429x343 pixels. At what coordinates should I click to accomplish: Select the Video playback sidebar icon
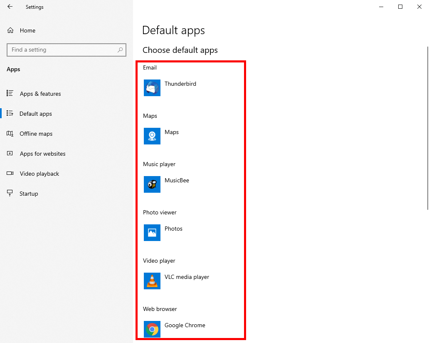click(9, 174)
